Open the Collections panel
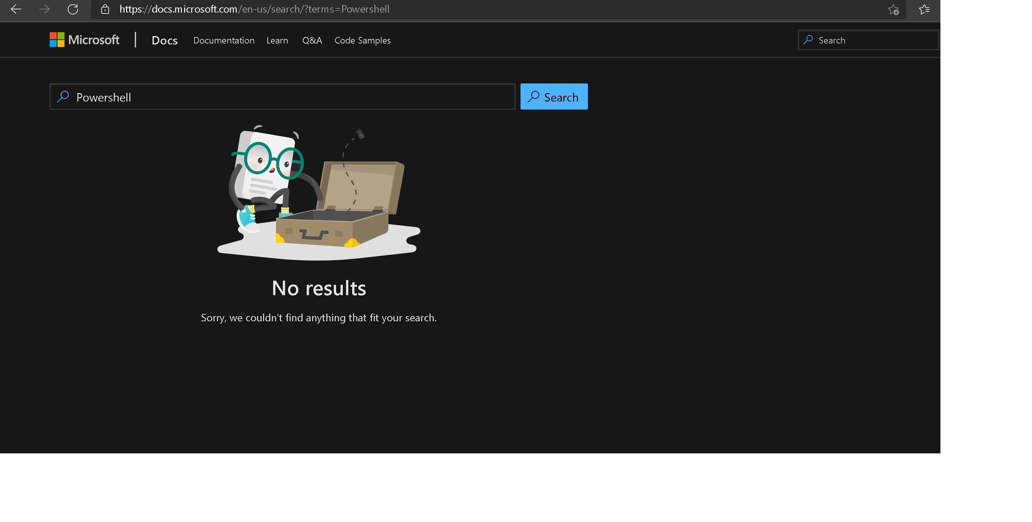1032x522 pixels. (924, 9)
